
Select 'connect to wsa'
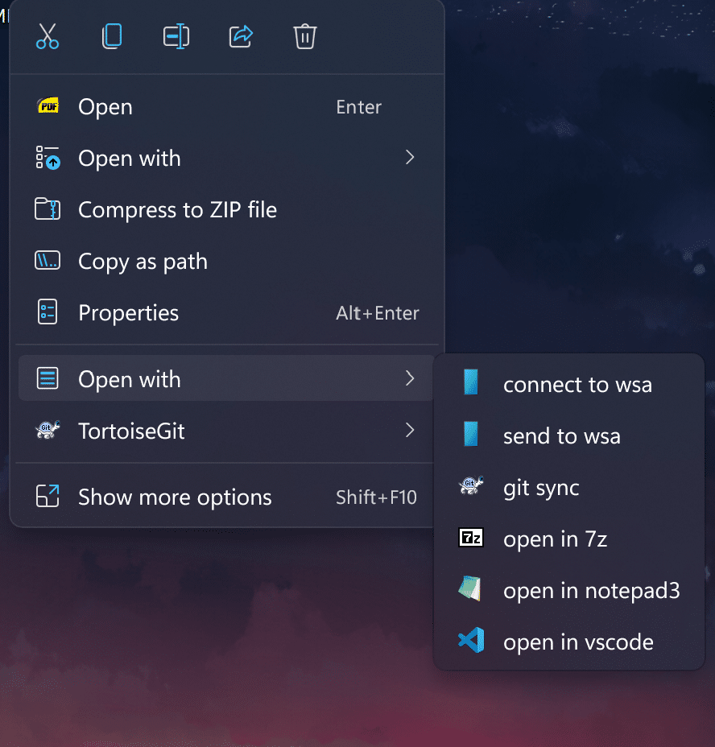click(577, 384)
